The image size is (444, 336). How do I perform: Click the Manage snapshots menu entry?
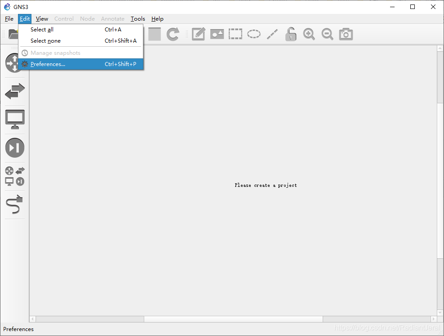pyautogui.click(x=81, y=53)
